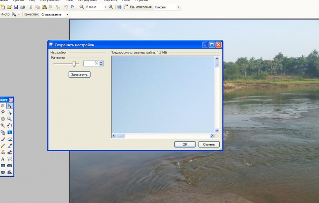Viewport: 319px width, 203px height.
Task: Select the Magic Wand tool
Action: tap(2, 126)
